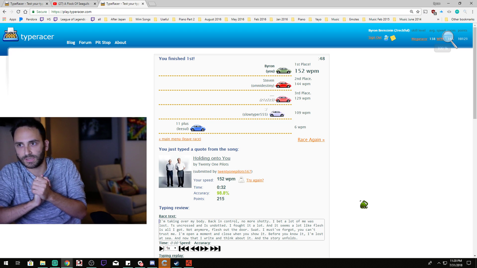Viewport: 477px width, 268px height.
Task: Click the browser back arrow
Action: coord(4,12)
